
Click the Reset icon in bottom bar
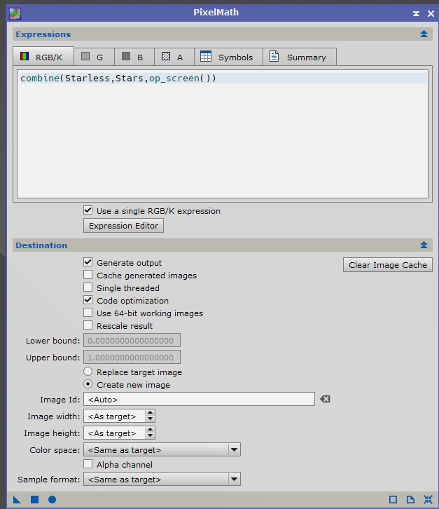[428, 500]
